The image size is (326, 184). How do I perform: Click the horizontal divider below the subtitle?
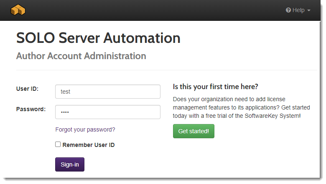tap(166, 70)
